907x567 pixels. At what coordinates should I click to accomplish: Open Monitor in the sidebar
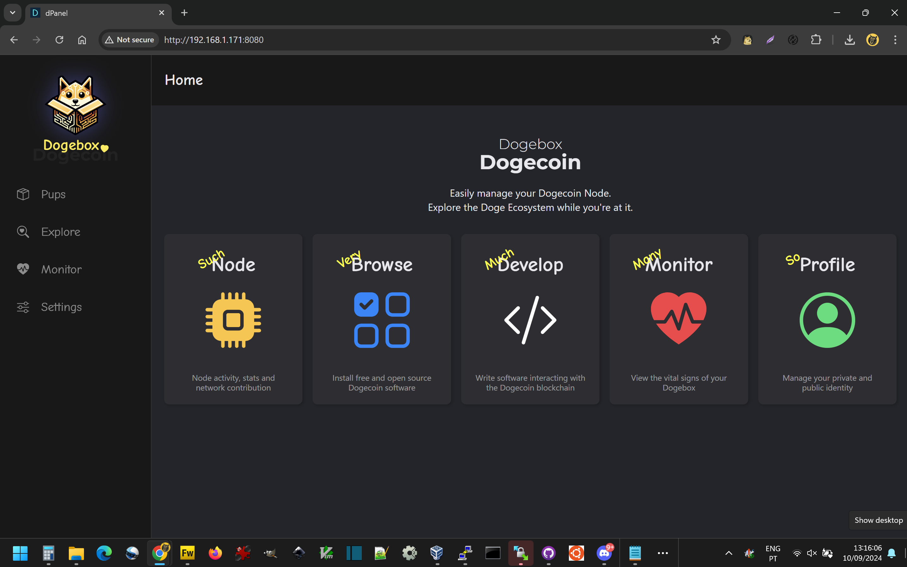click(x=62, y=269)
